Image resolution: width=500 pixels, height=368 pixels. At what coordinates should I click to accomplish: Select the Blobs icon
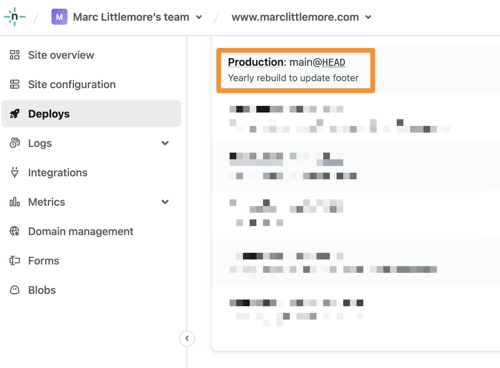point(15,290)
